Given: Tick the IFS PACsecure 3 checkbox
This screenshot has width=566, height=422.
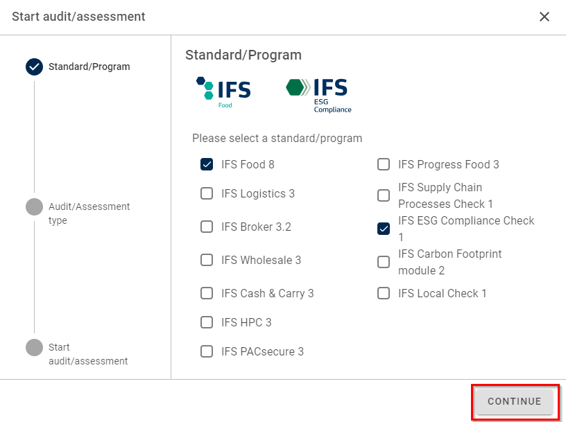Looking at the screenshot, I should [207, 351].
